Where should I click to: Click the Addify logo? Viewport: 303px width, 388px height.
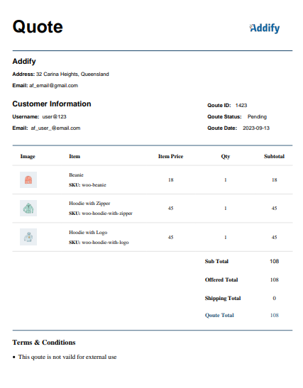coord(265,28)
